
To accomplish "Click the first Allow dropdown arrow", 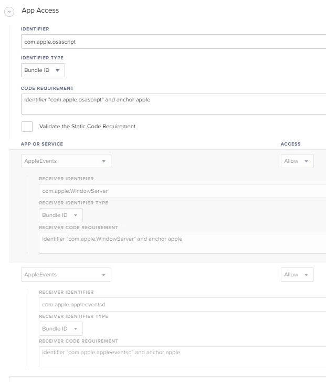I will 306,161.
